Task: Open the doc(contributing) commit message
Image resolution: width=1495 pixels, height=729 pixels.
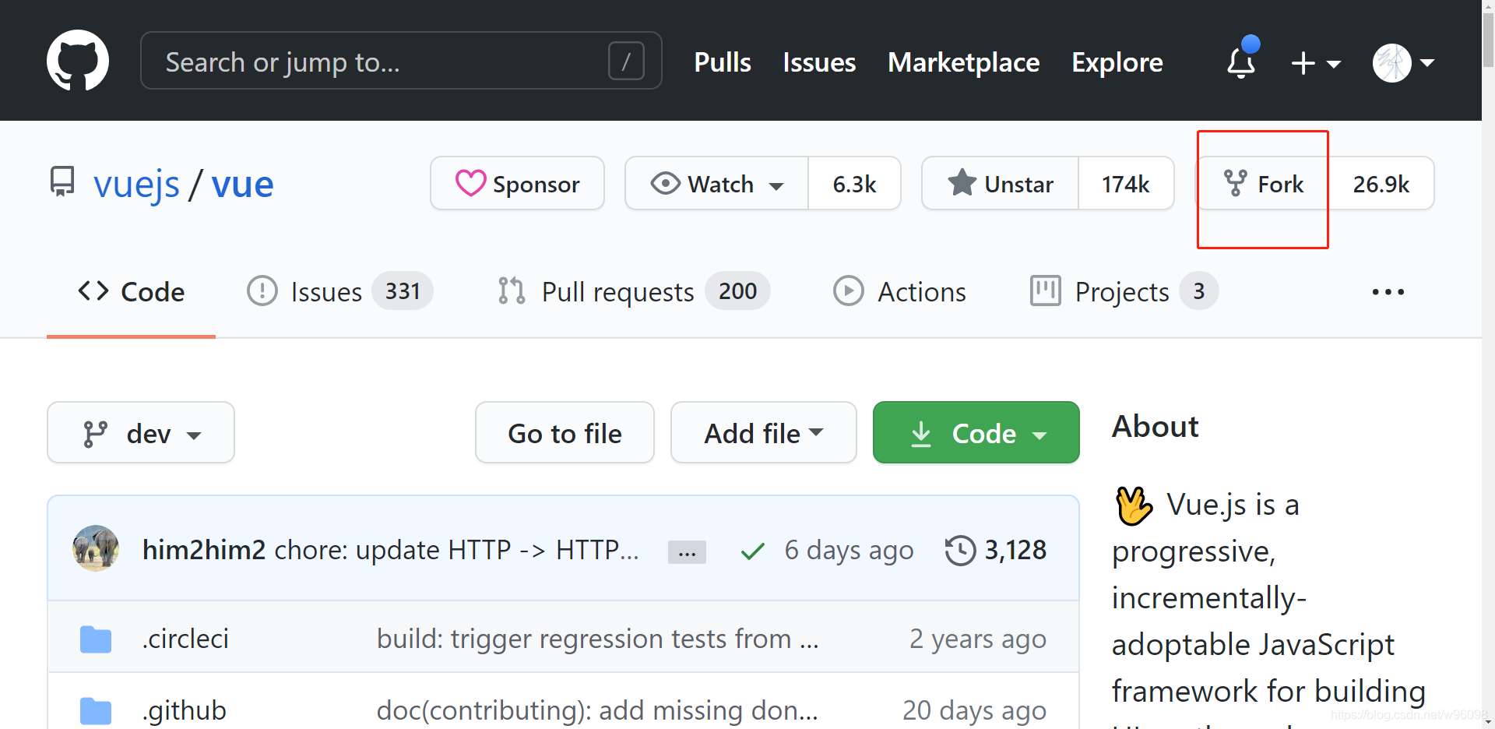Action: click(x=597, y=710)
